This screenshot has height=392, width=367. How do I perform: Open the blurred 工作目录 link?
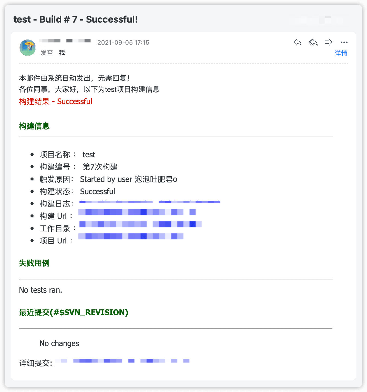140,224
